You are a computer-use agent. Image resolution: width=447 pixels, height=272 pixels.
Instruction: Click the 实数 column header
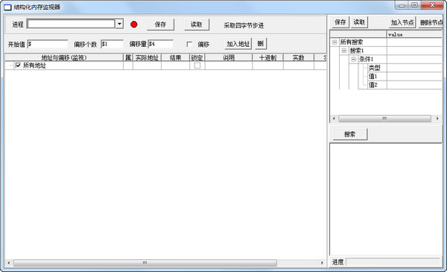coord(299,57)
